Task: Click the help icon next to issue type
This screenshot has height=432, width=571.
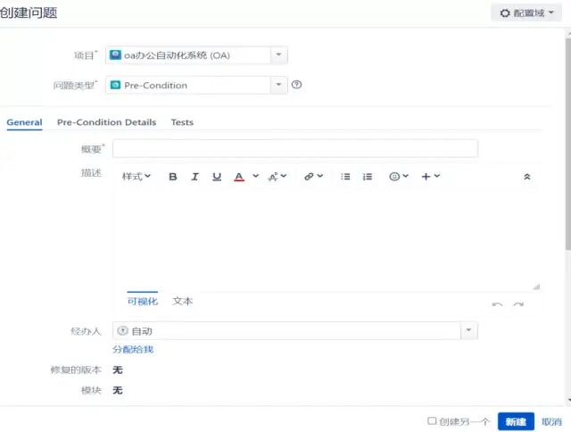Action: pos(296,85)
